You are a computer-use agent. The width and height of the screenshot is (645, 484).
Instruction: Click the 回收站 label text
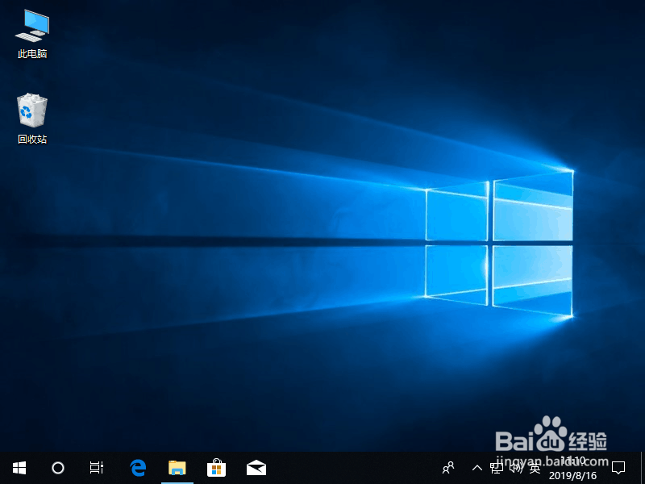pyautogui.click(x=32, y=139)
